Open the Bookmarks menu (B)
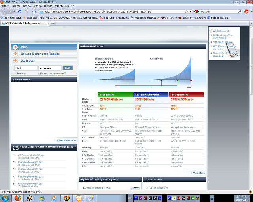This screenshot has height=202, width=253. point(48,6)
